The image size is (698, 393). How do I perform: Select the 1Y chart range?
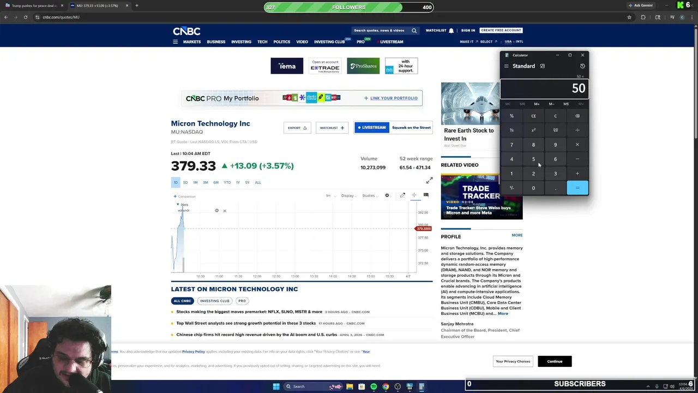238,182
